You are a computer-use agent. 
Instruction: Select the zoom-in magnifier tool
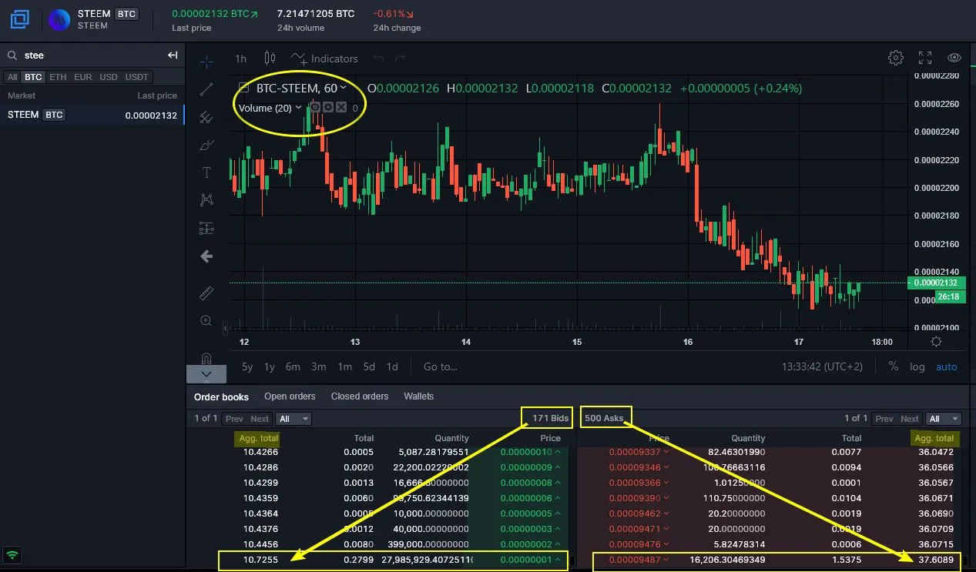206,321
